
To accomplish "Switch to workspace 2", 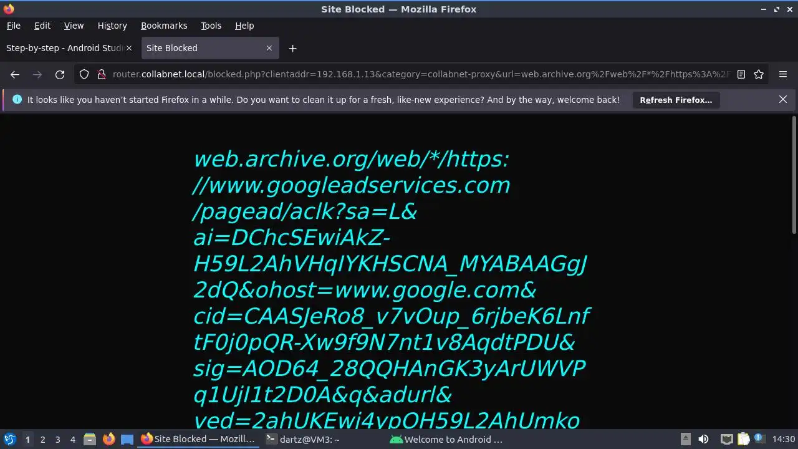I will click(42, 439).
